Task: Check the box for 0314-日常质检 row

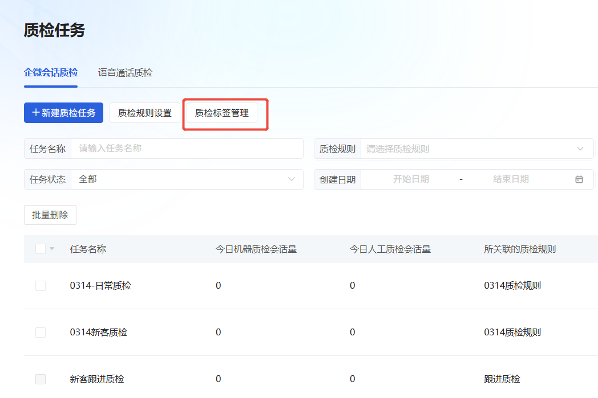Action: [41, 286]
